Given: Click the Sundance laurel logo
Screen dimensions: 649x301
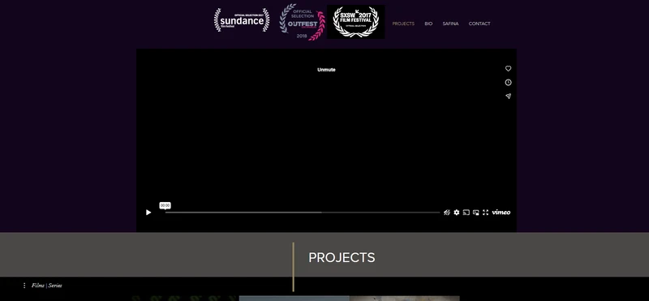Looking at the screenshot, I should (242, 20).
